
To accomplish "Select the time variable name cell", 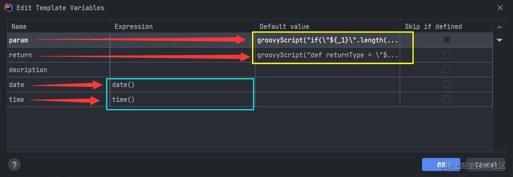I will coord(59,99).
